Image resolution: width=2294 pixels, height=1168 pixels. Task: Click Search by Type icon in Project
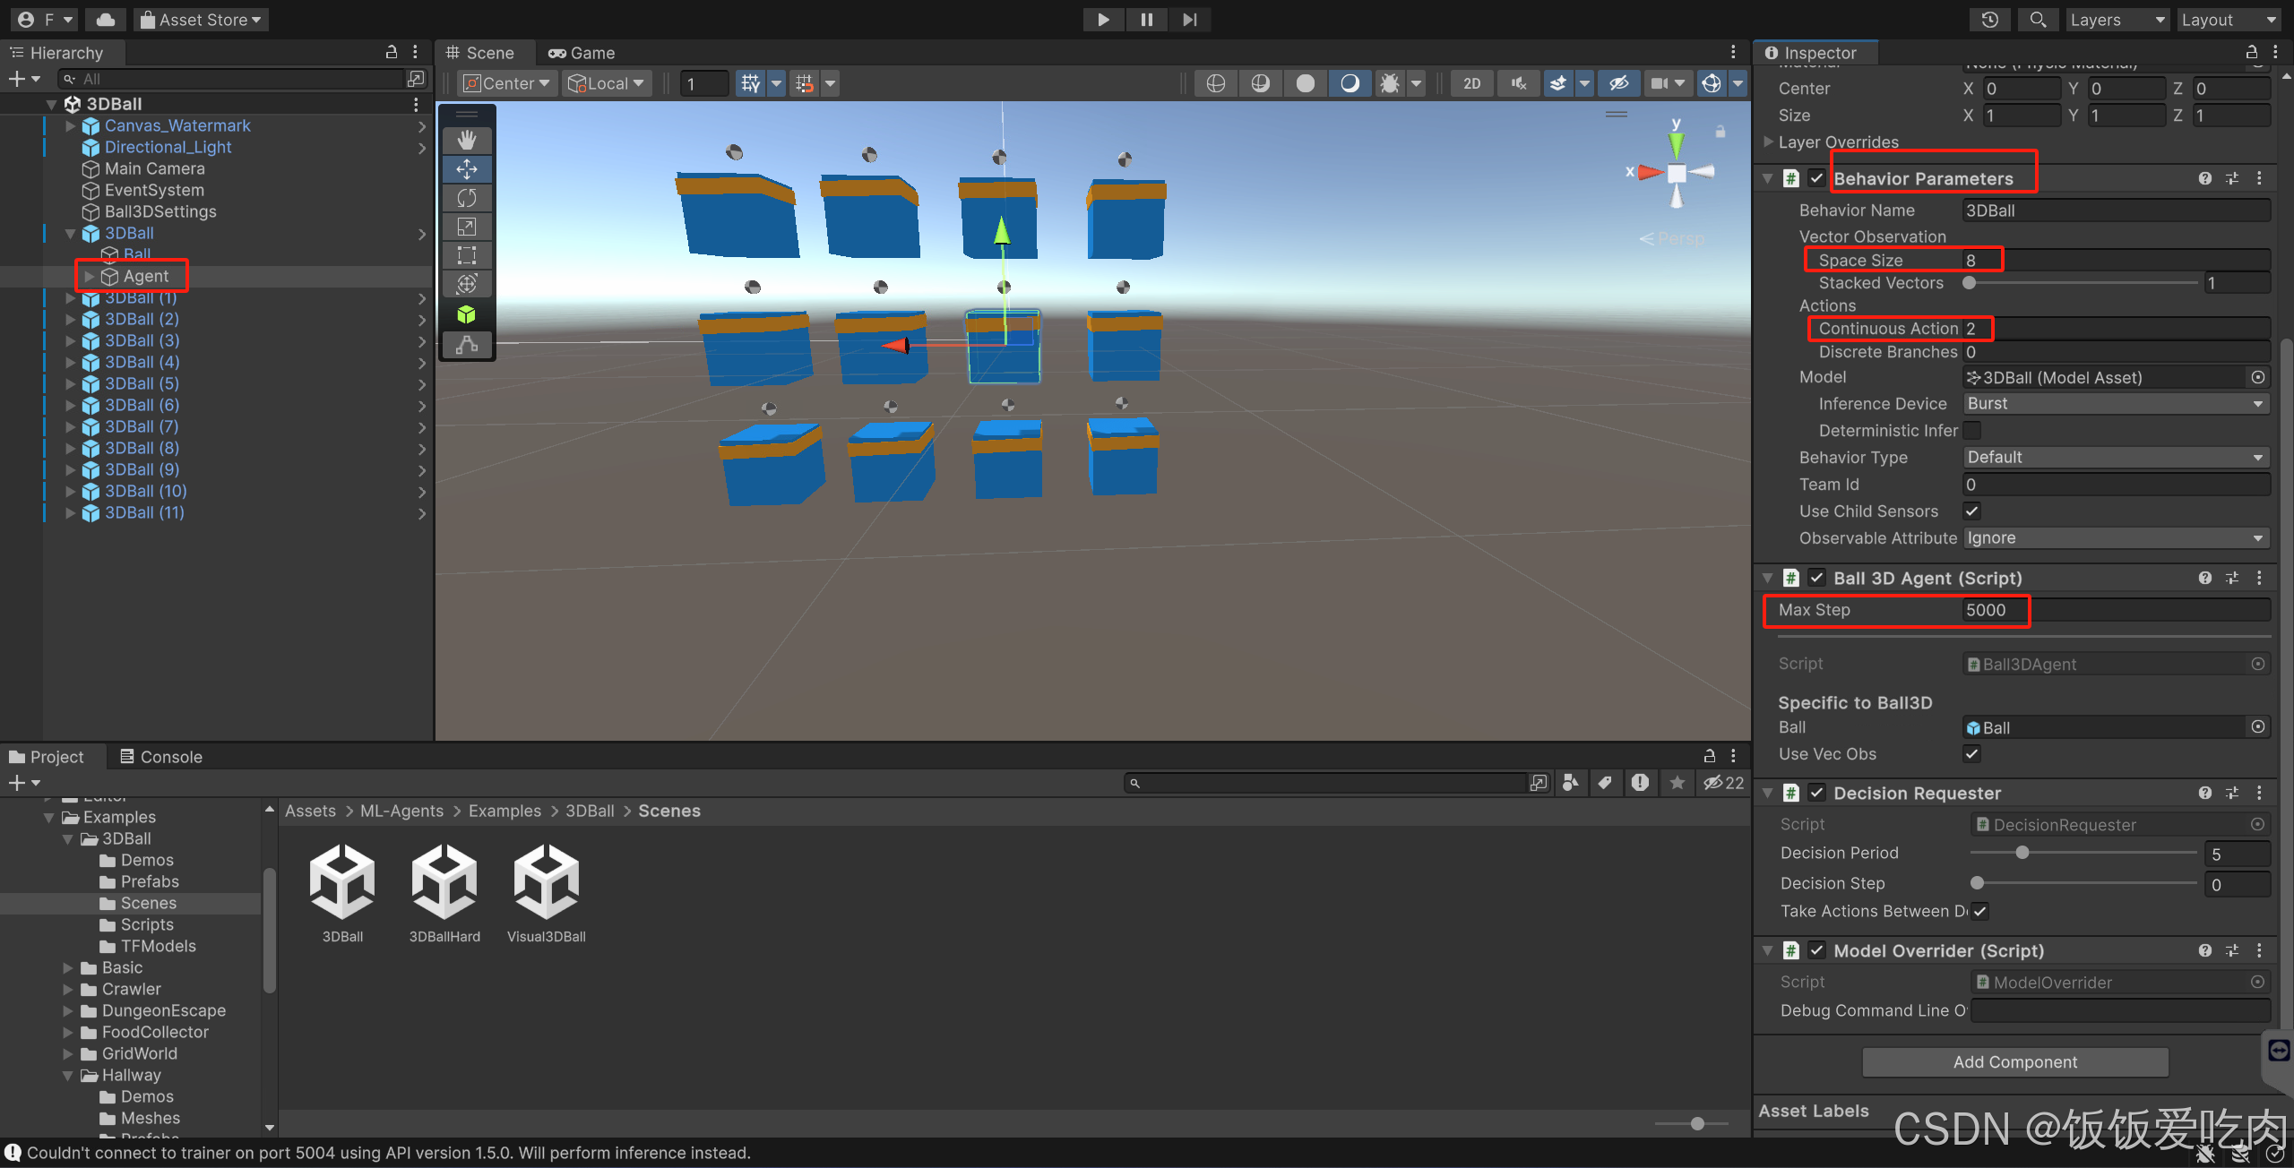point(1570,783)
